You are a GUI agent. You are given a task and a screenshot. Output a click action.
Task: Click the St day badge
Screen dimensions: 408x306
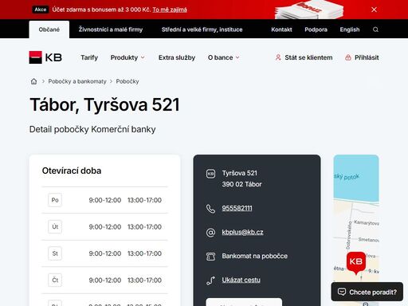pos(55,253)
